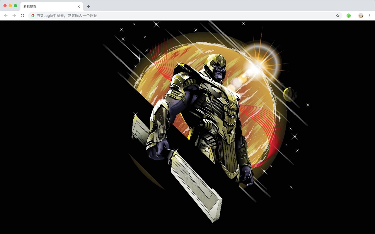Viewport: 375px width, 234px height.
Task: Select the 新标签页 tab
Action: coord(52,6)
